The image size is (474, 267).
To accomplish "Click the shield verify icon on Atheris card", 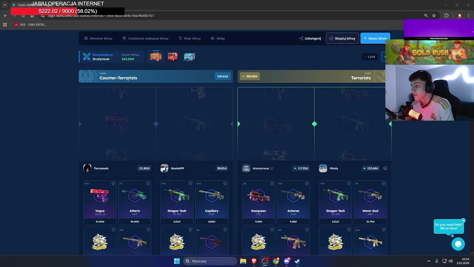I will tap(148, 184).
